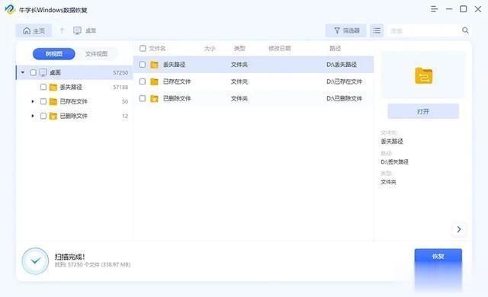The image size is (488, 297).
Task: Check the 丢失路径 row checkbox in list
Action: (x=143, y=64)
